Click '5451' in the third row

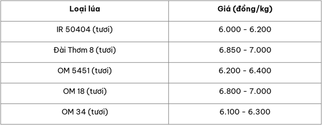81,71
